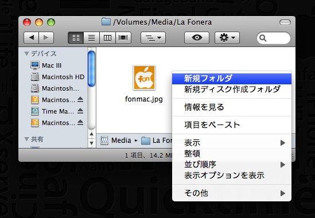315x218 pixels.
Task: Switch to list view
Action: 92,37
